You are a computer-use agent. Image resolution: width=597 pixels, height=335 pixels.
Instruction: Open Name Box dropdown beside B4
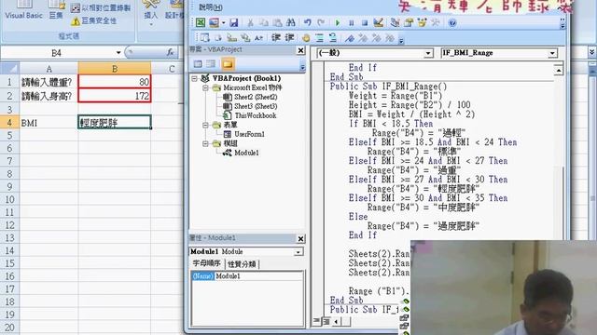(x=118, y=53)
